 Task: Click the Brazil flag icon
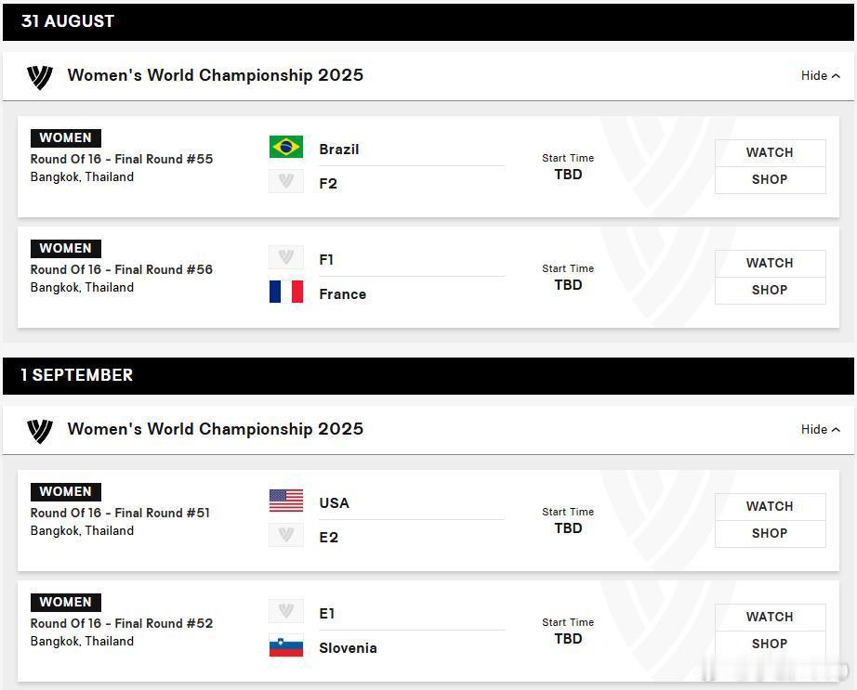[286, 147]
